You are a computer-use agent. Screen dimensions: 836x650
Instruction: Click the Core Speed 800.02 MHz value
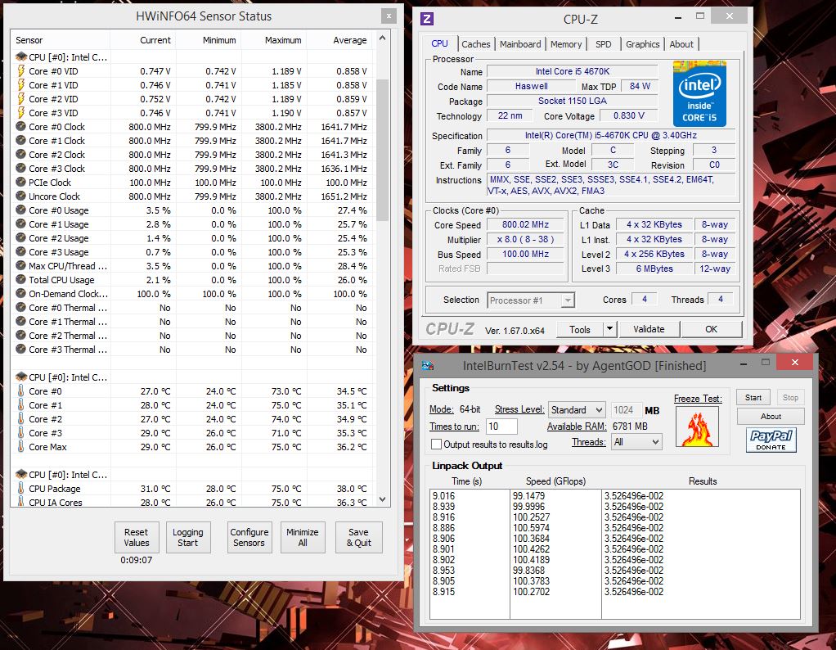pyautogui.click(x=525, y=224)
